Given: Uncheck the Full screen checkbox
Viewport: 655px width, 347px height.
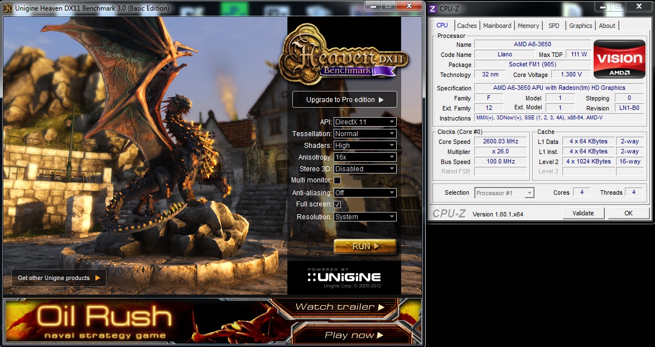Looking at the screenshot, I should [337, 204].
